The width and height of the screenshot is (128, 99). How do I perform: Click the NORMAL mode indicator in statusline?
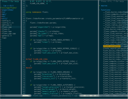[x=26, y=96]
